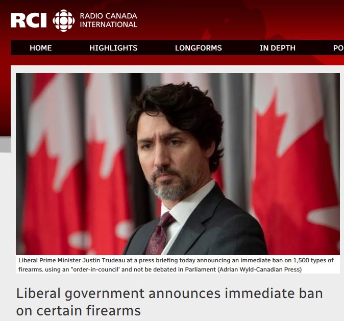Click the empty black navigation bar left of HOME
Screen dimensions: 344x321
(x=20, y=47)
